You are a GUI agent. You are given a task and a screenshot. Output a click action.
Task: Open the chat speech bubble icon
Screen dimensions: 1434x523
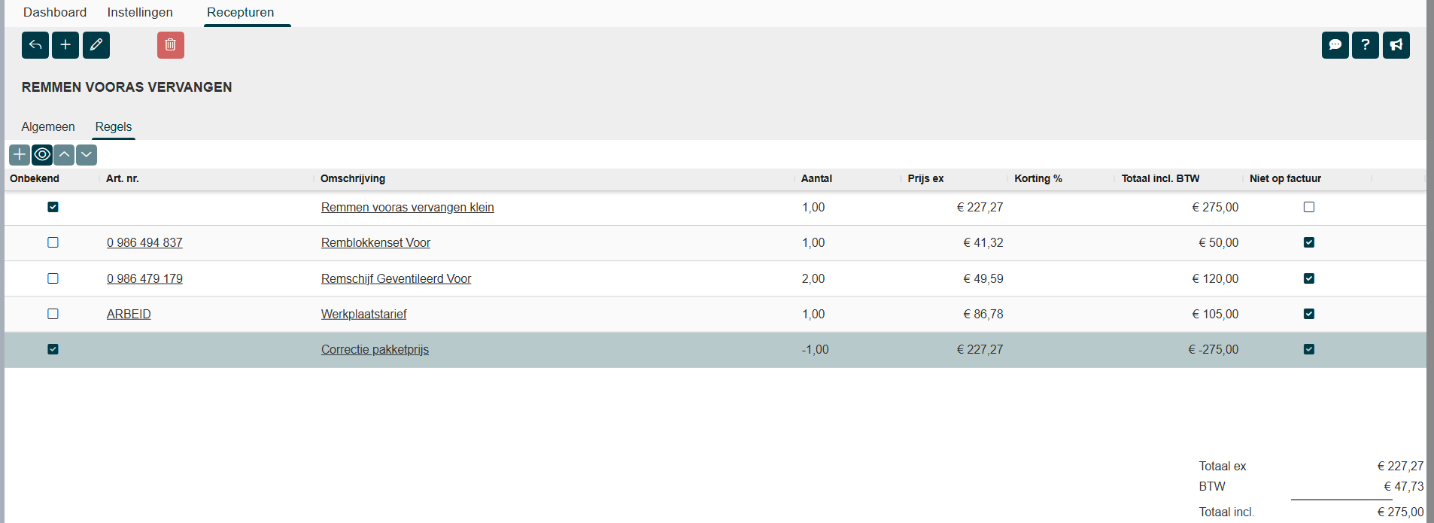click(1335, 45)
